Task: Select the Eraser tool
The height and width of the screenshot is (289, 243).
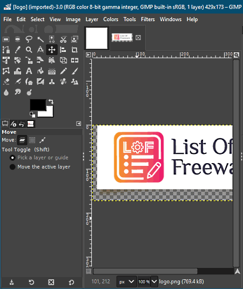Action: (x=6, y=82)
